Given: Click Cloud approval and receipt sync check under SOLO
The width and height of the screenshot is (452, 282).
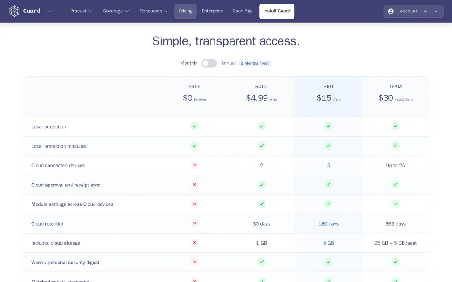Looking at the screenshot, I should (x=261, y=185).
